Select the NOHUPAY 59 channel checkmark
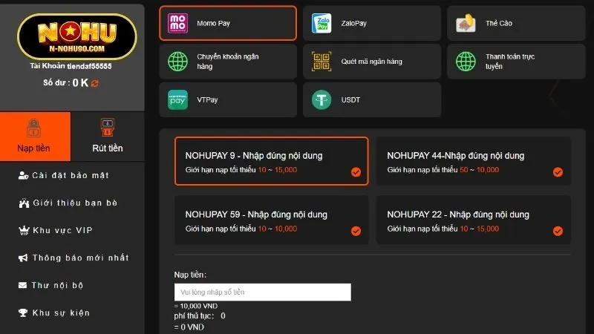This screenshot has height=334, width=594. click(356, 231)
